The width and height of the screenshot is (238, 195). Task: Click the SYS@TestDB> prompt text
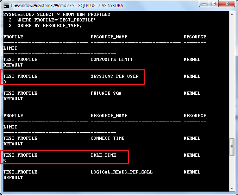coord(19,14)
